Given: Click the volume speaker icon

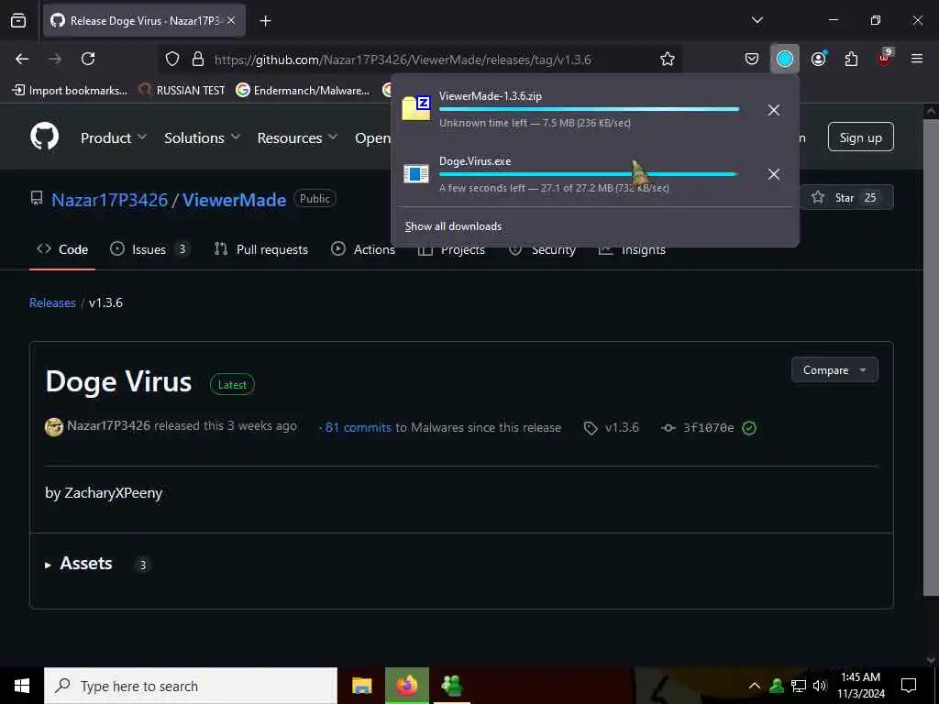Looking at the screenshot, I should point(819,686).
